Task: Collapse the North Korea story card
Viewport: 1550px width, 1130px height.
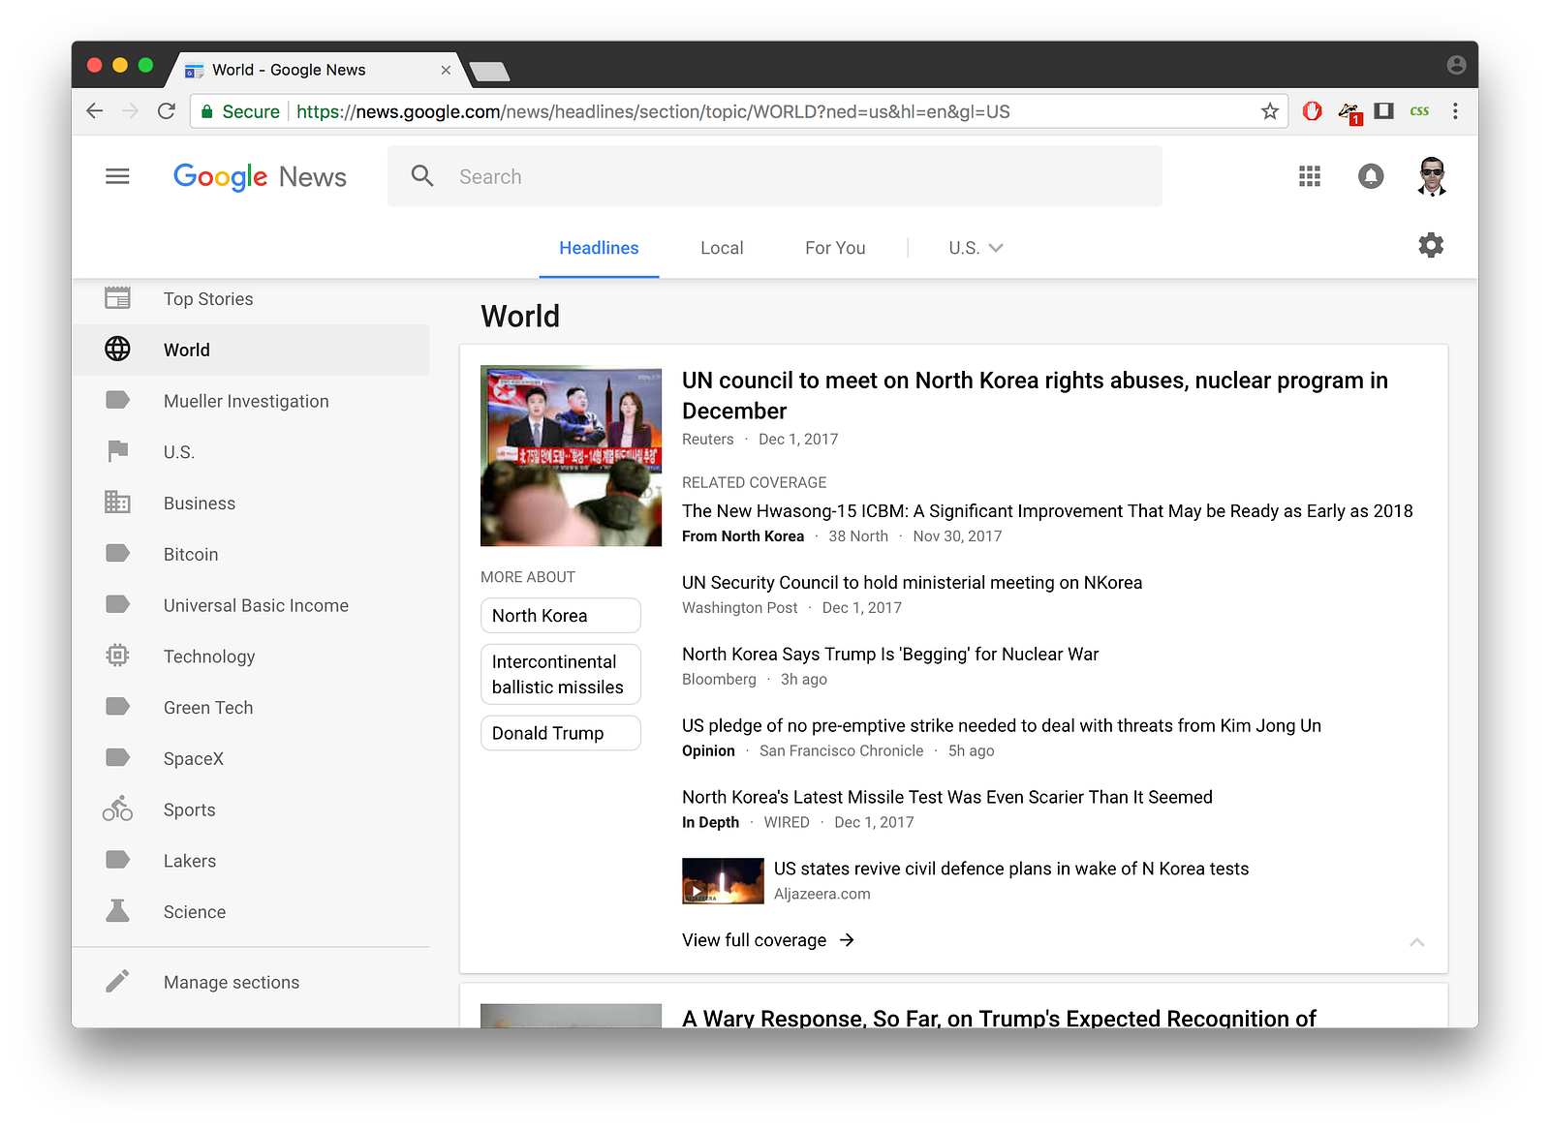Action: tap(1416, 941)
